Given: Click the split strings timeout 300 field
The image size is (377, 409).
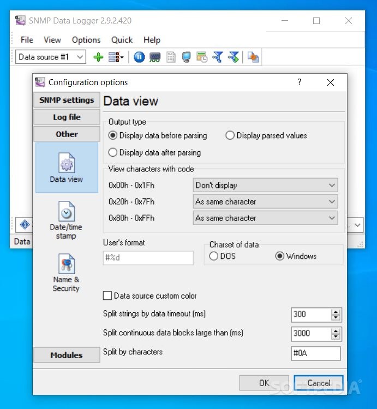Looking at the screenshot, I should tap(312, 315).
